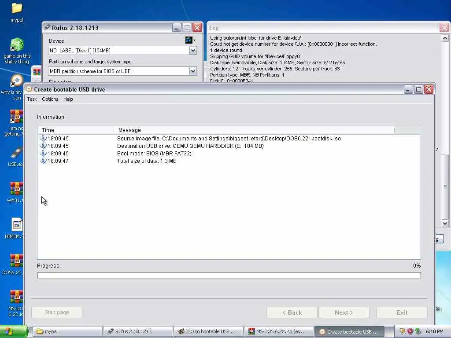Click the Time column header

click(x=76, y=130)
